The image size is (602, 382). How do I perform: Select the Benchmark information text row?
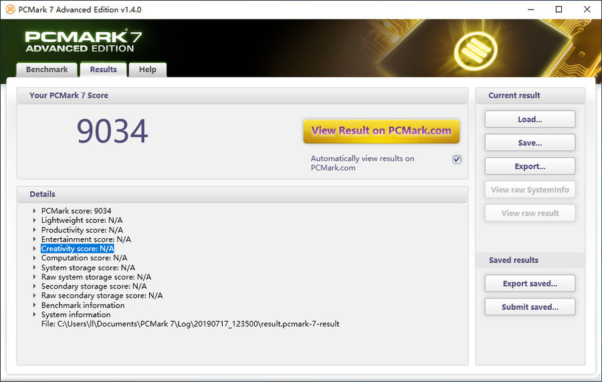pos(83,305)
